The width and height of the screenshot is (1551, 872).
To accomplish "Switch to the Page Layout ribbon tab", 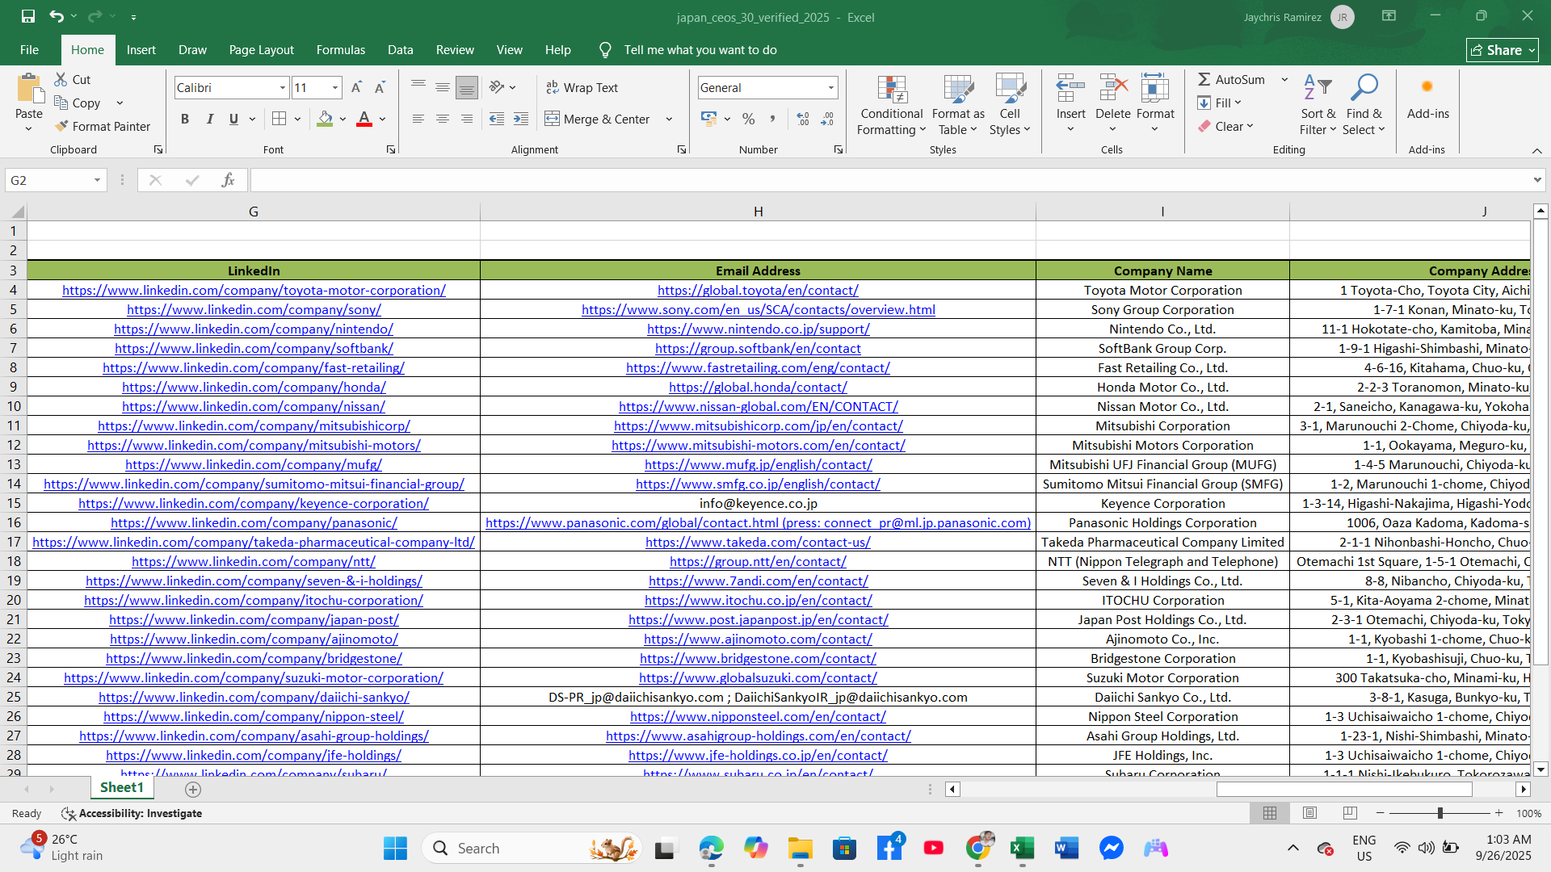I will click(x=261, y=49).
